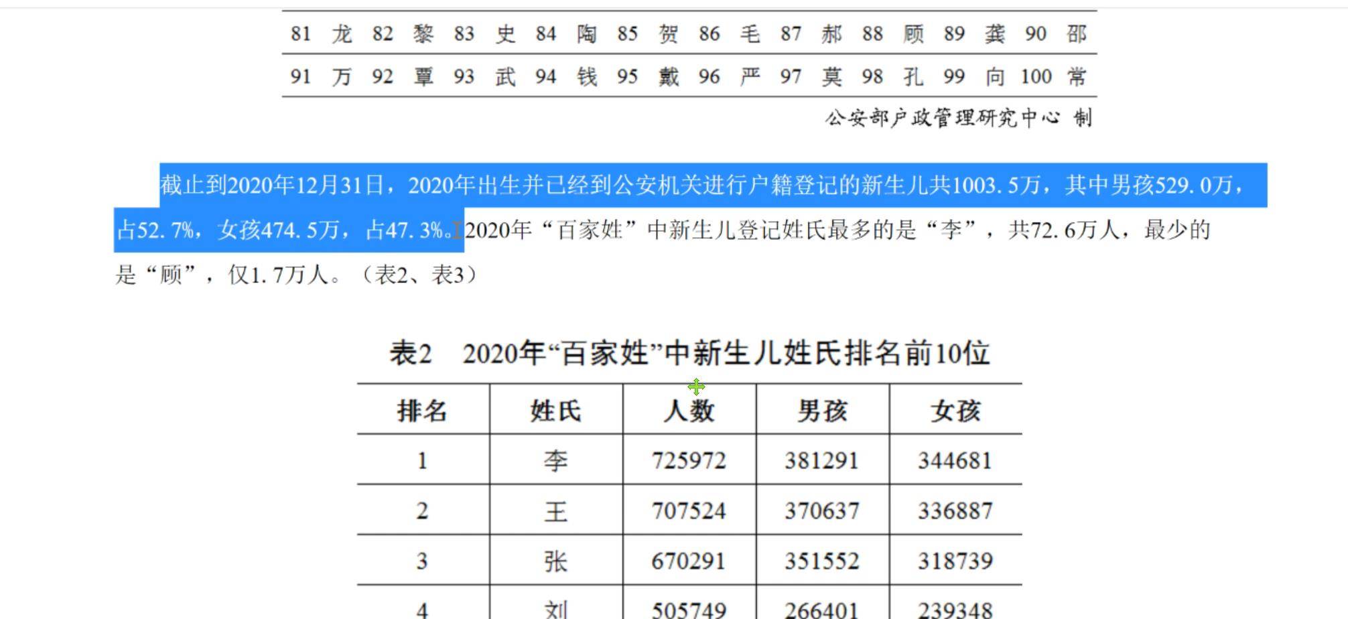Viewport: 1348px width, 619px height.
Task: Click the credit line 公安部户政管理研究中心 制
Action: [x=959, y=118]
